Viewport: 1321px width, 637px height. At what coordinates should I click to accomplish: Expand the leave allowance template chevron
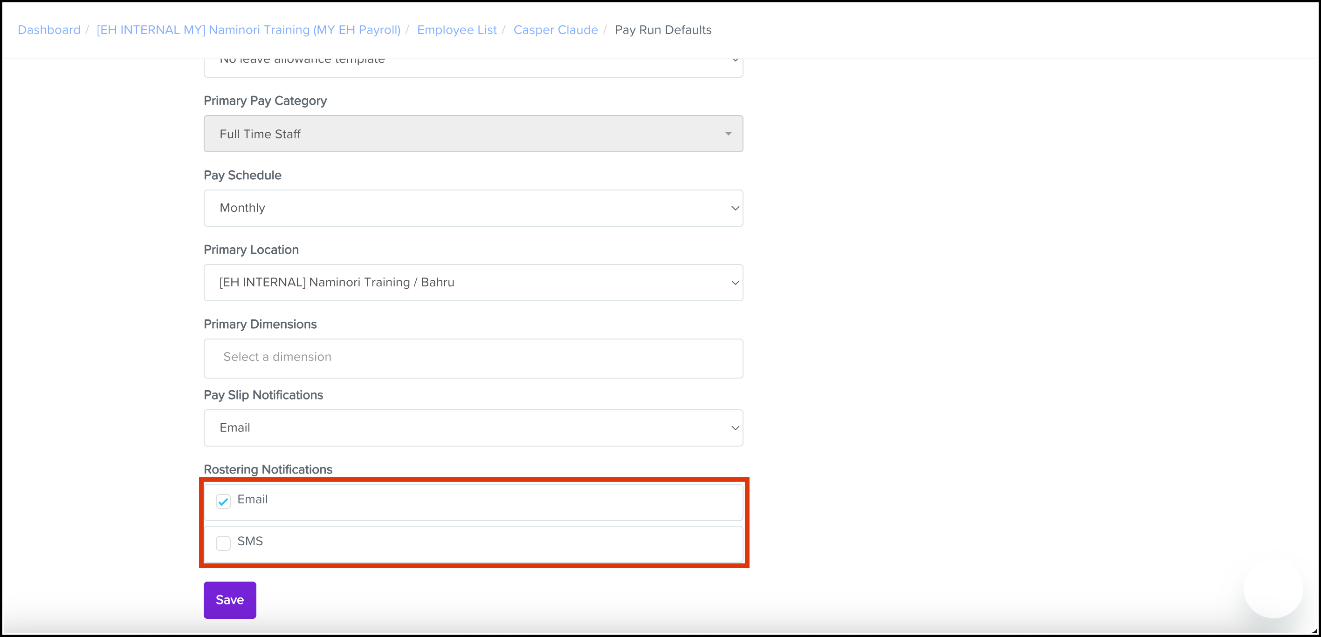point(735,60)
